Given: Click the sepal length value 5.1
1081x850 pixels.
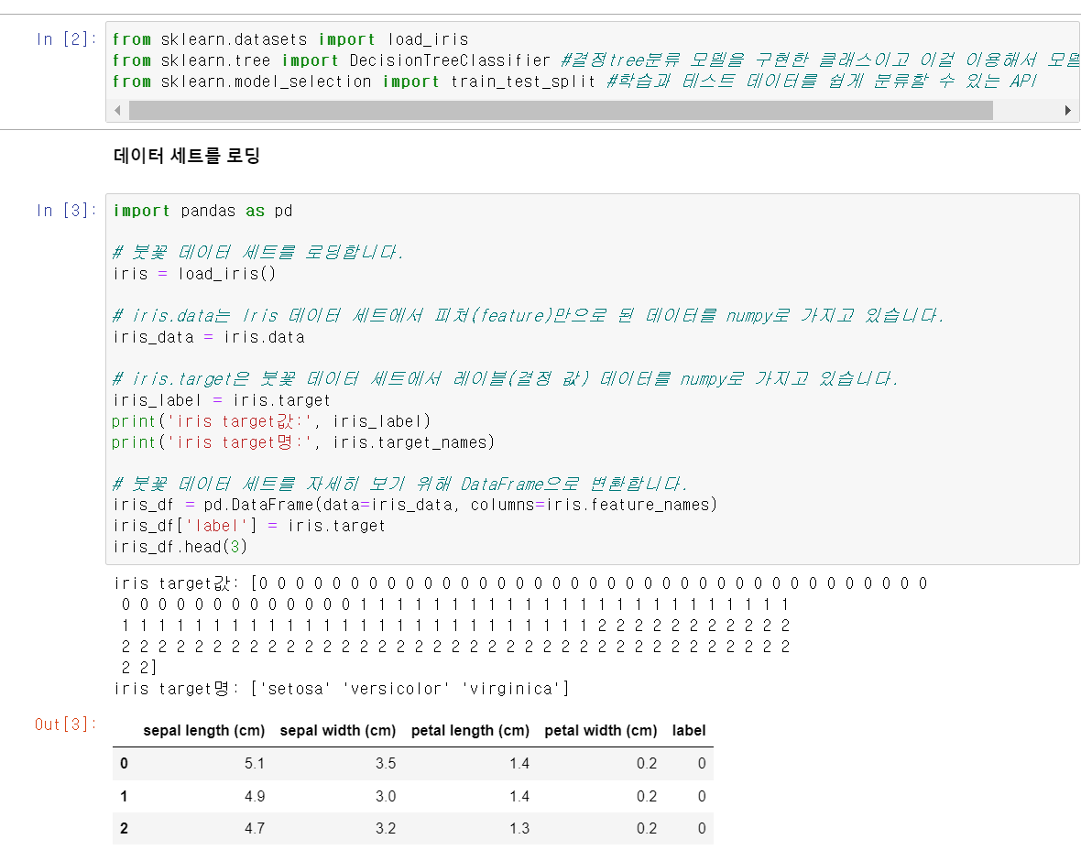Looking at the screenshot, I should (255, 763).
